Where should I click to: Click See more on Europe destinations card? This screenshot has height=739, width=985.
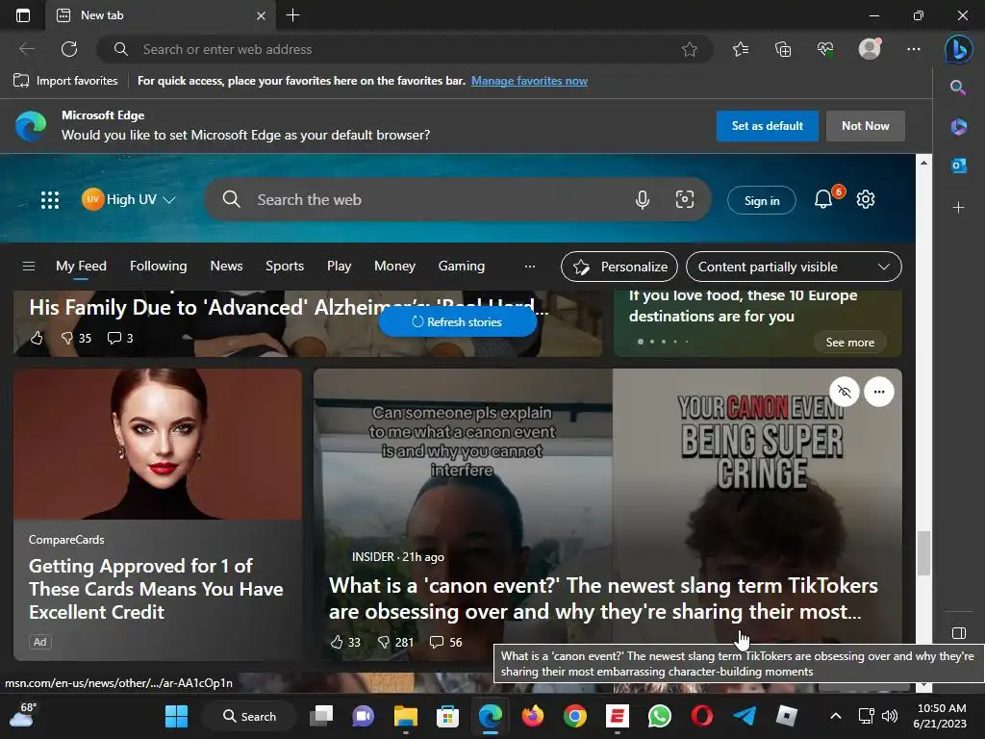(849, 343)
